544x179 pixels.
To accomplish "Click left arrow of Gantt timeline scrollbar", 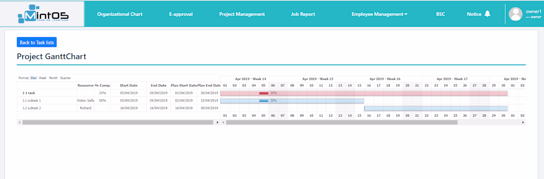I will tap(223, 123).
